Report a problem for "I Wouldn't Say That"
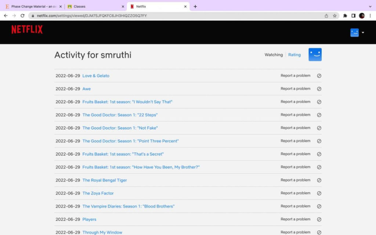Viewport: 376px width, 235px height. (296, 102)
